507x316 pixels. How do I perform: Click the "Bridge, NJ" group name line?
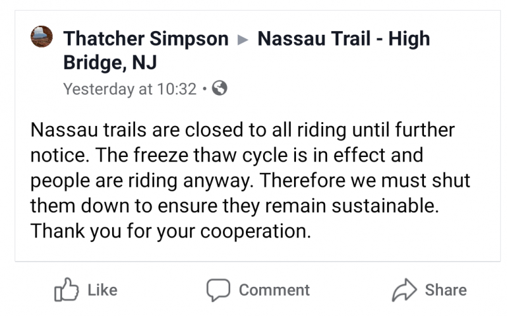[110, 64]
